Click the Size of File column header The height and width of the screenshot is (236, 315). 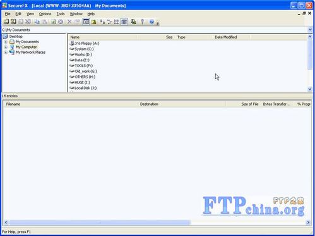(244, 104)
